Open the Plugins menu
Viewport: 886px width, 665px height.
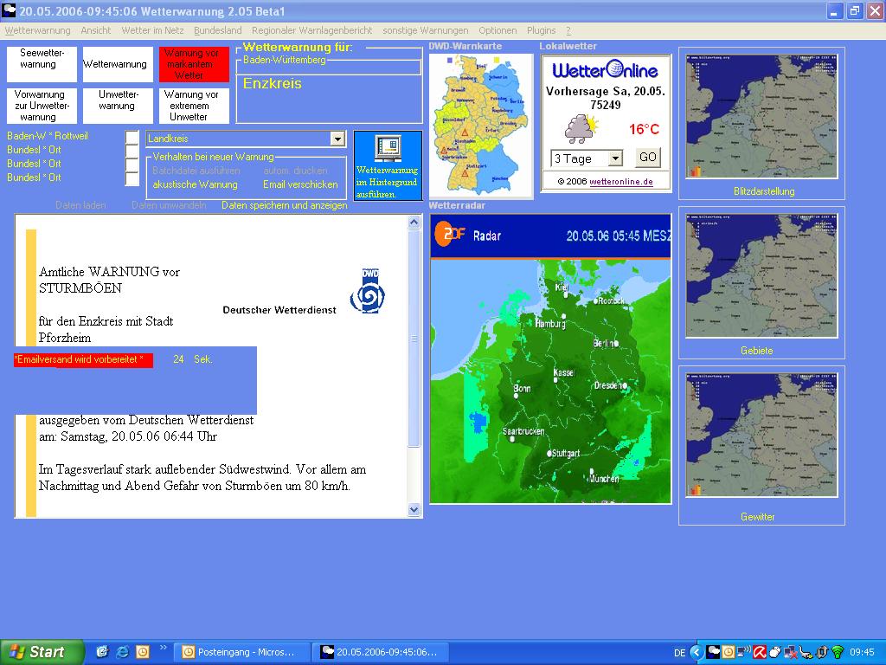542,30
